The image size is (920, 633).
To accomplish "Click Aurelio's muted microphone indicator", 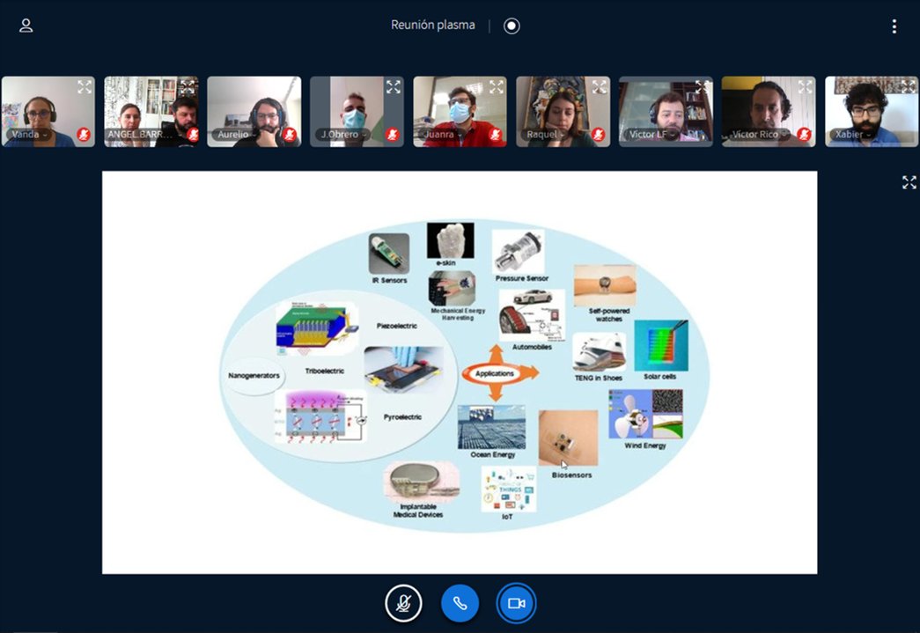I will (x=290, y=135).
